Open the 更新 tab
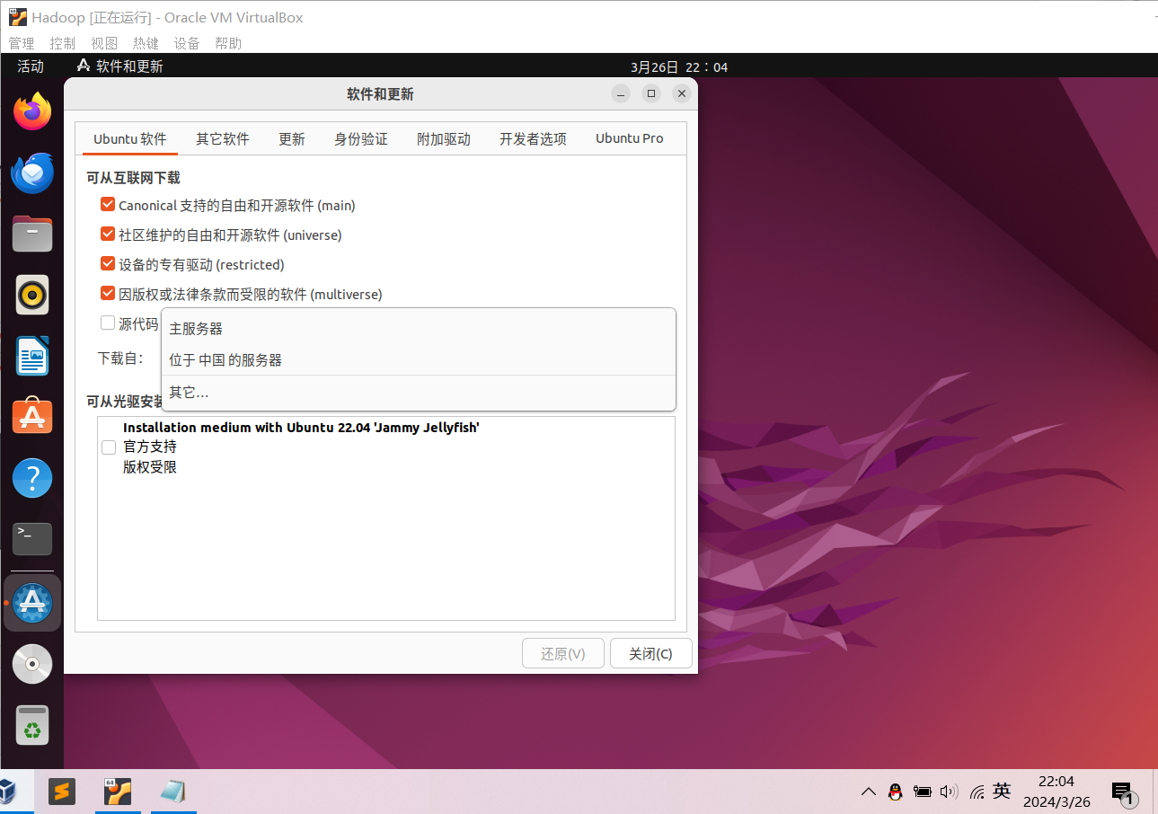This screenshot has width=1158, height=814. tap(292, 138)
